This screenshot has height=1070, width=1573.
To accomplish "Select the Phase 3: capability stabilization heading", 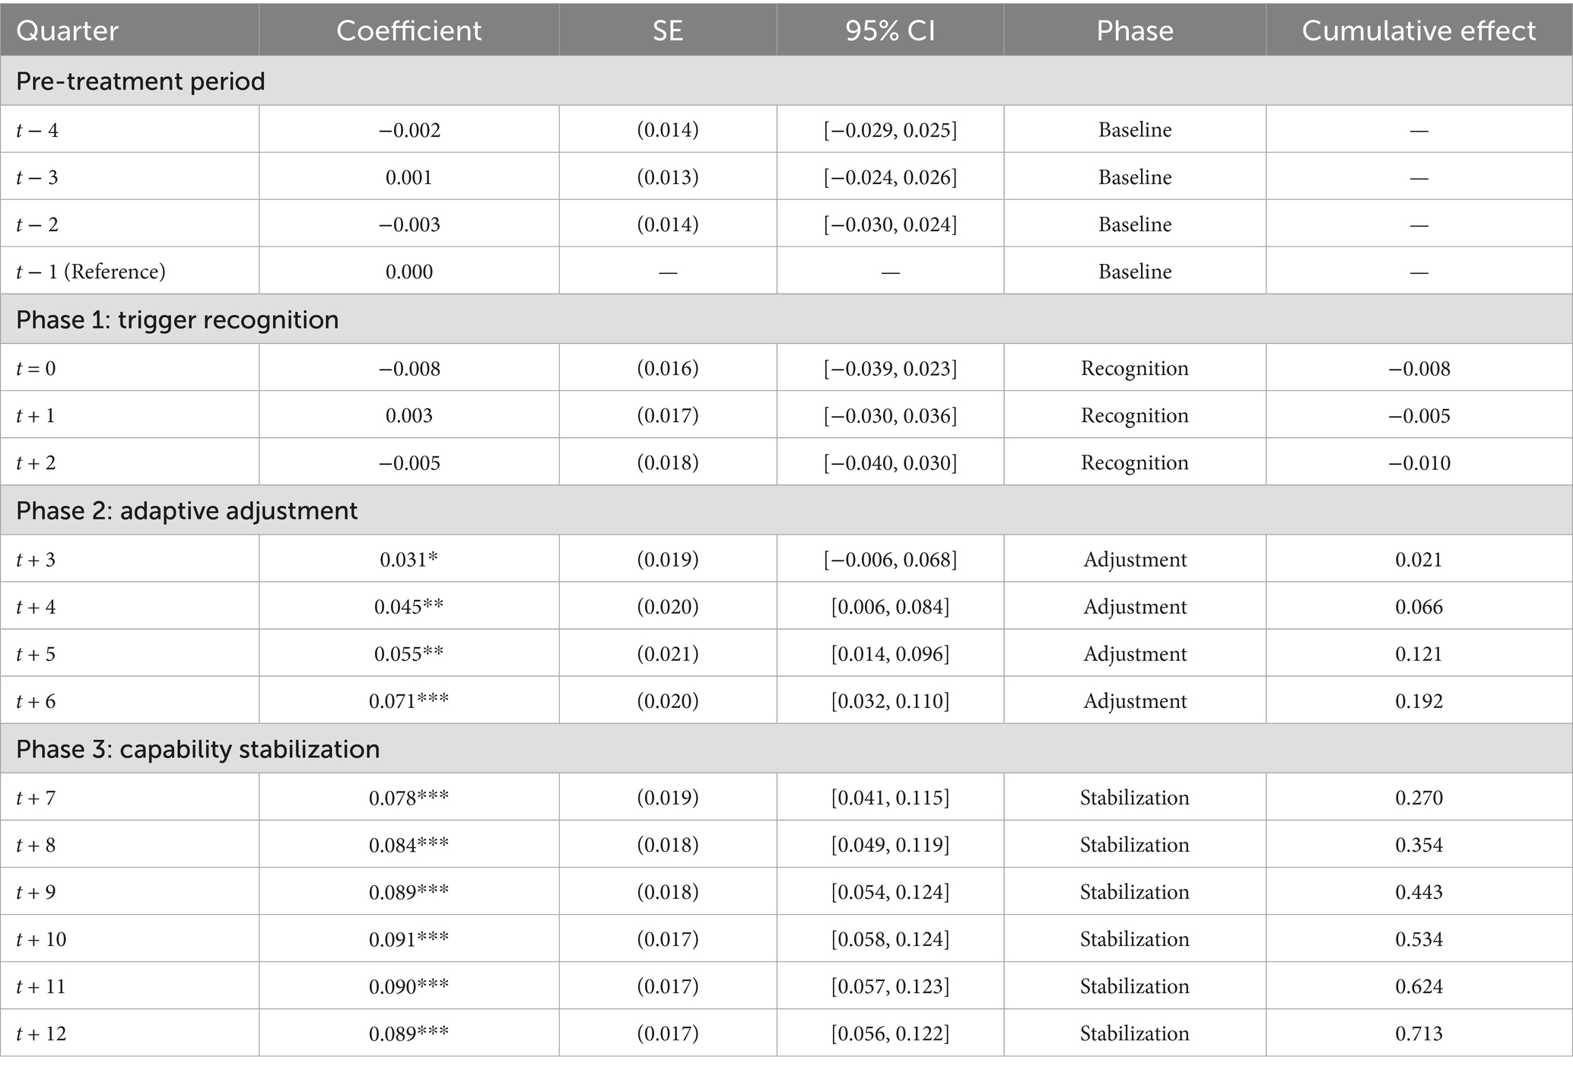I will click(198, 749).
